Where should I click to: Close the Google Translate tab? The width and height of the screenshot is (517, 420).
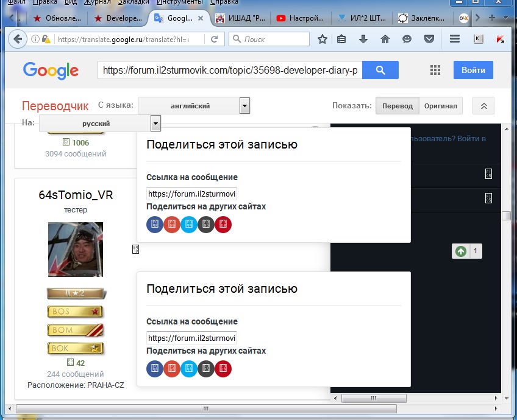[201, 18]
